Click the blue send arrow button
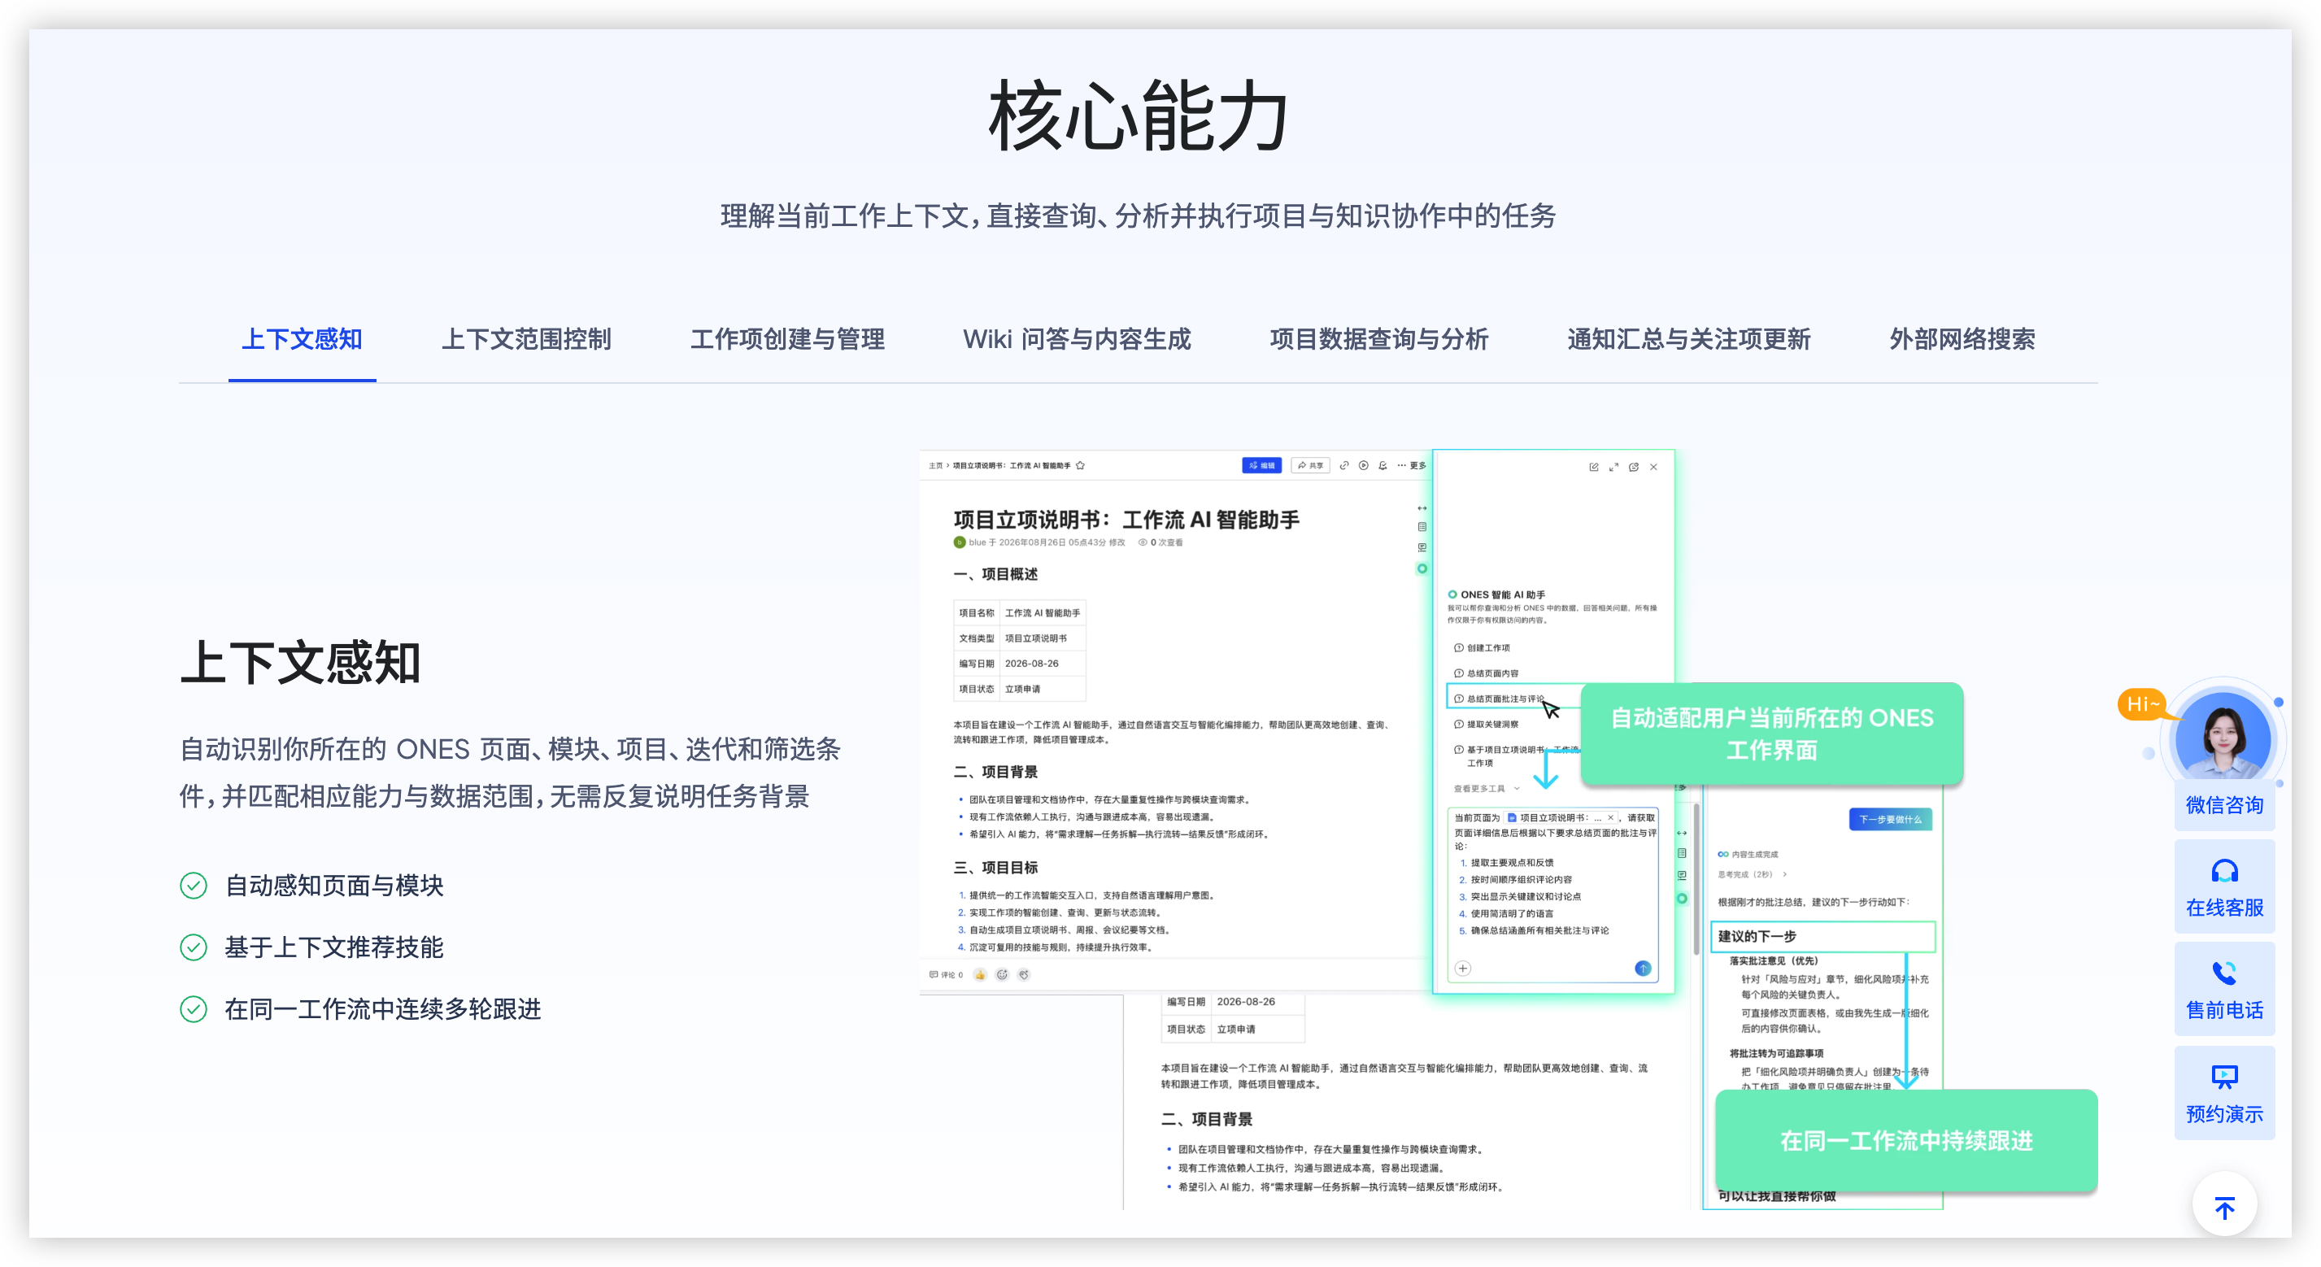The height and width of the screenshot is (1267, 2321). pos(1643,969)
